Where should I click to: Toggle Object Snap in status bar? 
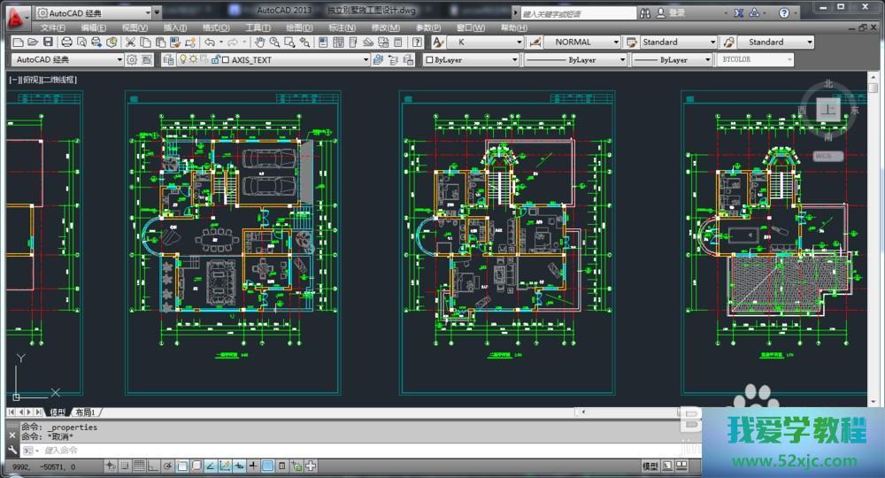pos(181,466)
